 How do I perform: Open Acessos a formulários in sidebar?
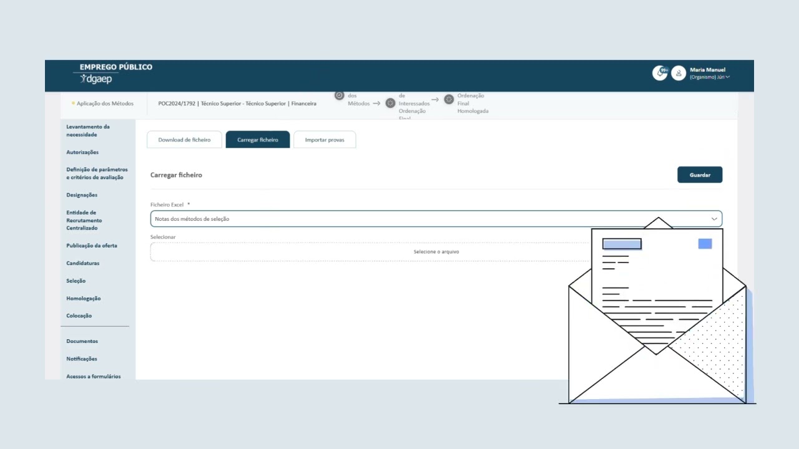94,376
